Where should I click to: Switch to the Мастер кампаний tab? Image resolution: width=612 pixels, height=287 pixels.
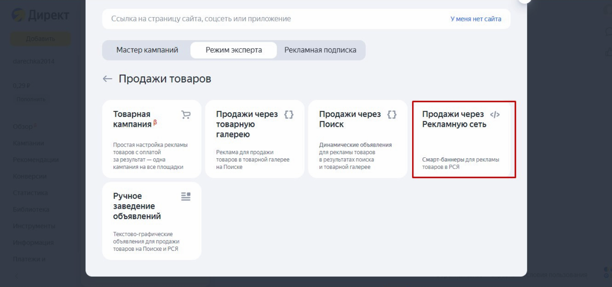(147, 50)
